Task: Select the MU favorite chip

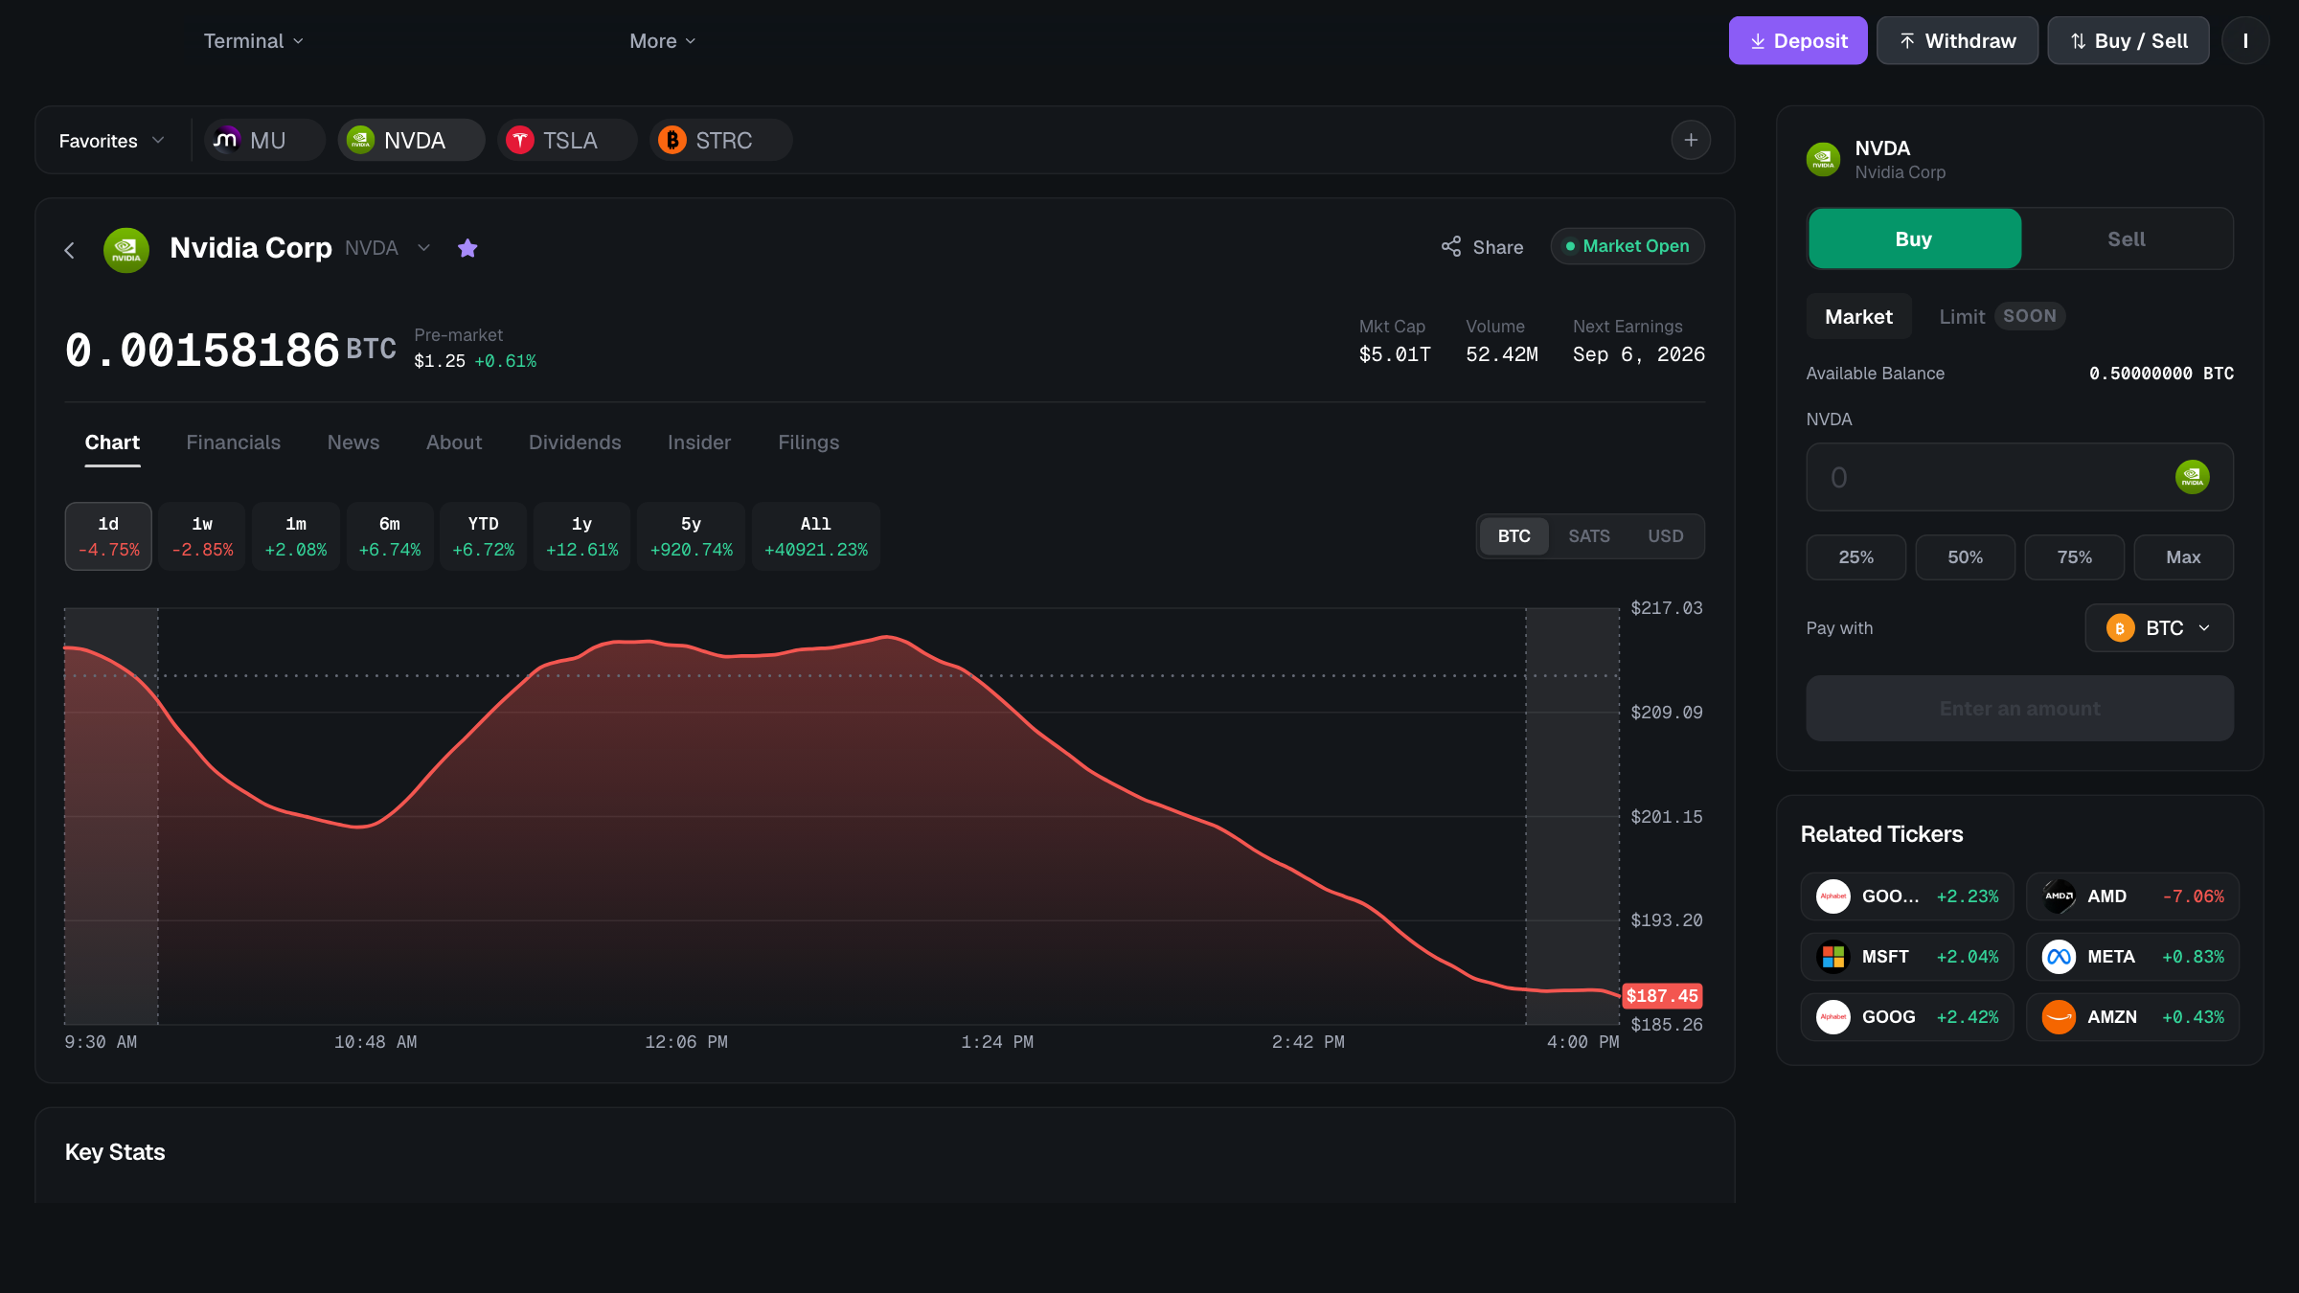Action: point(264,141)
